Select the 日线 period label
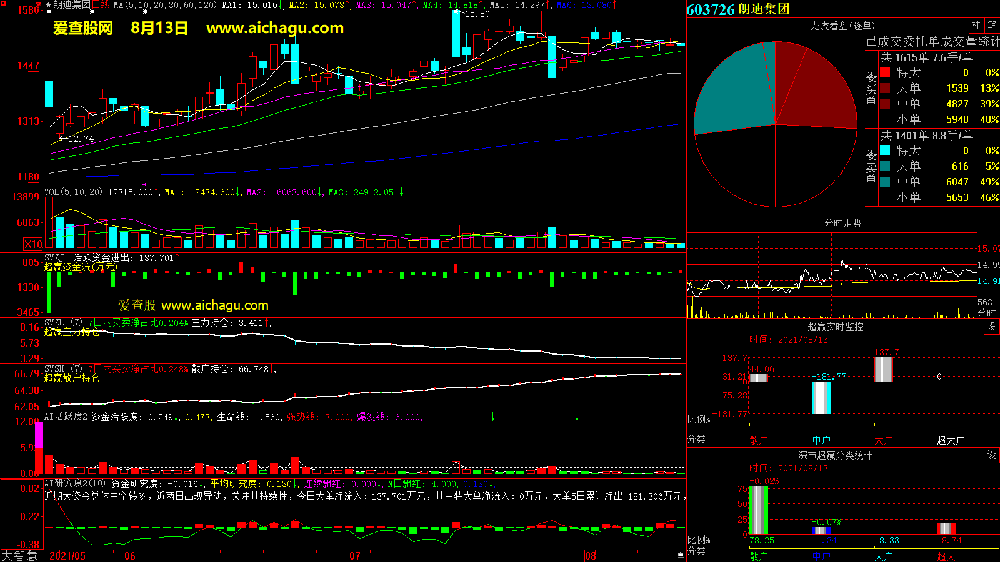Image resolution: width=1000 pixels, height=562 pixels. [101, 5]
